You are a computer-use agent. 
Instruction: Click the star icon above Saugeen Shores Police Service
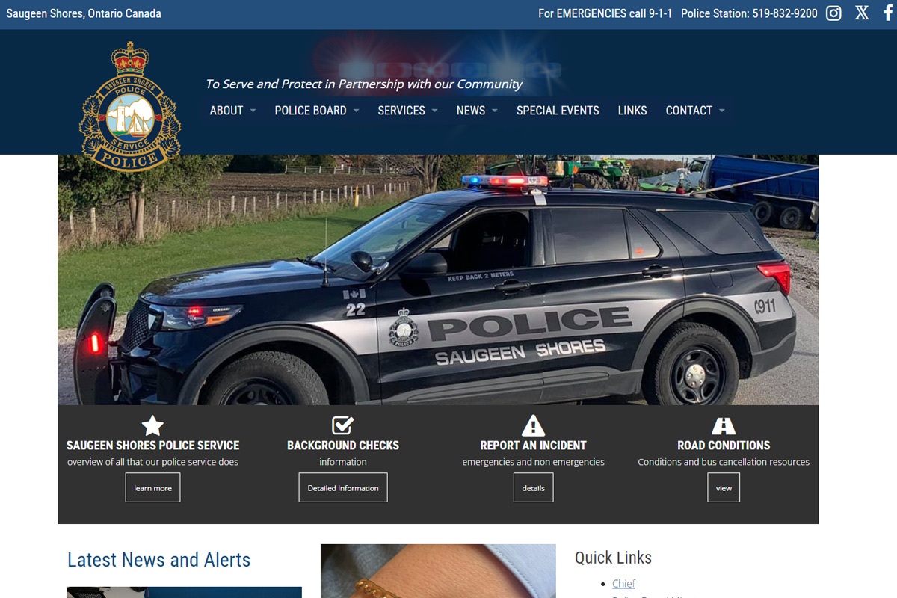click(152, 425)
